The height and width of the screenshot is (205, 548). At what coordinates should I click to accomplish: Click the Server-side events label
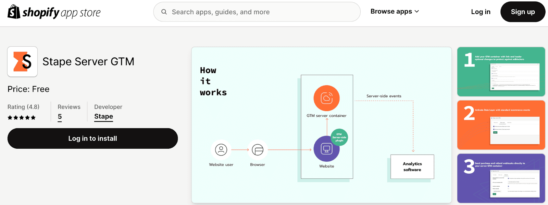384,96
